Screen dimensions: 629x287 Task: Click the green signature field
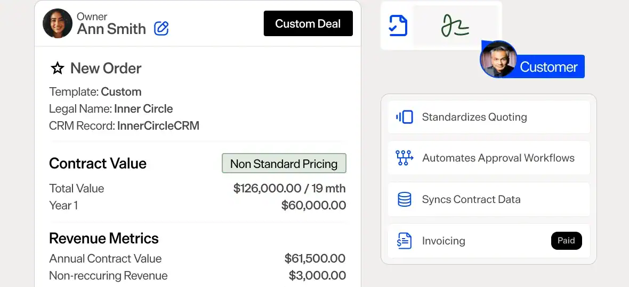pos(455,26)
